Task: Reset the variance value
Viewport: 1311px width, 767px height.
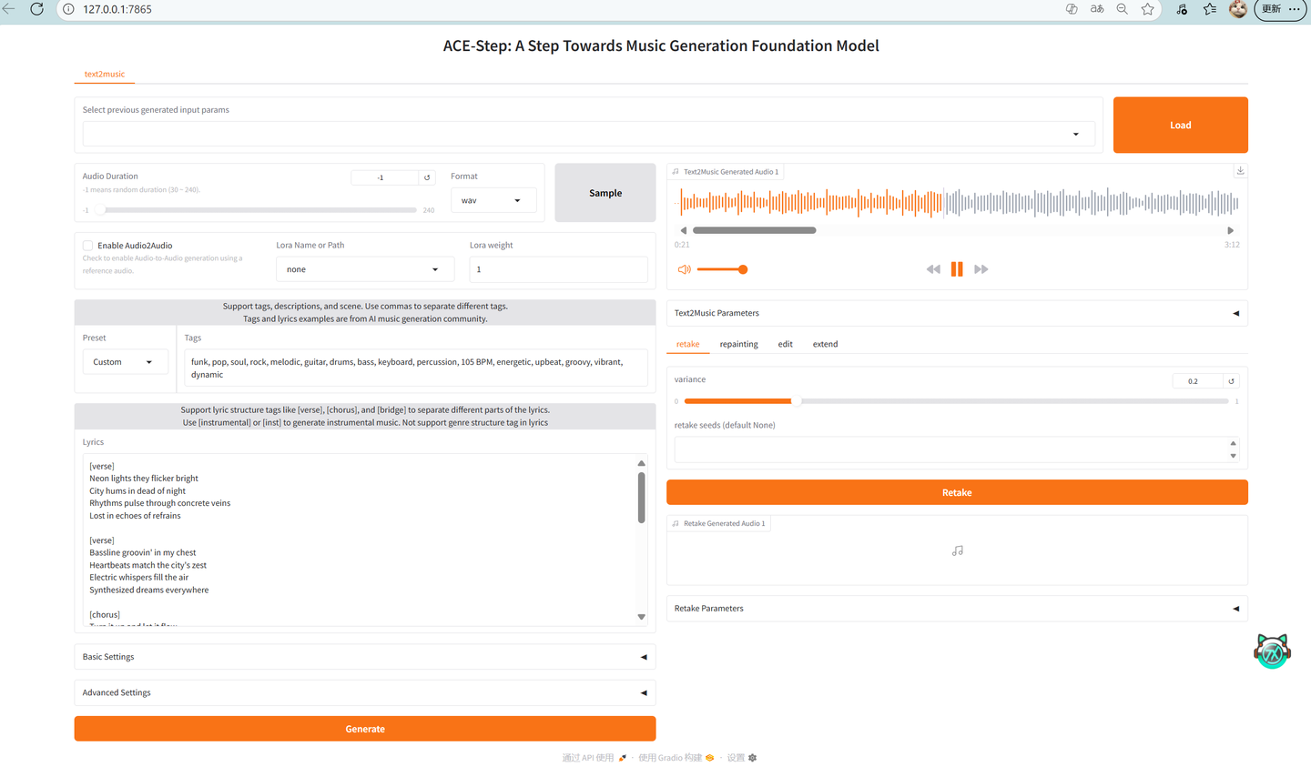Action: pyautogui.click(x=1231, y=381)
